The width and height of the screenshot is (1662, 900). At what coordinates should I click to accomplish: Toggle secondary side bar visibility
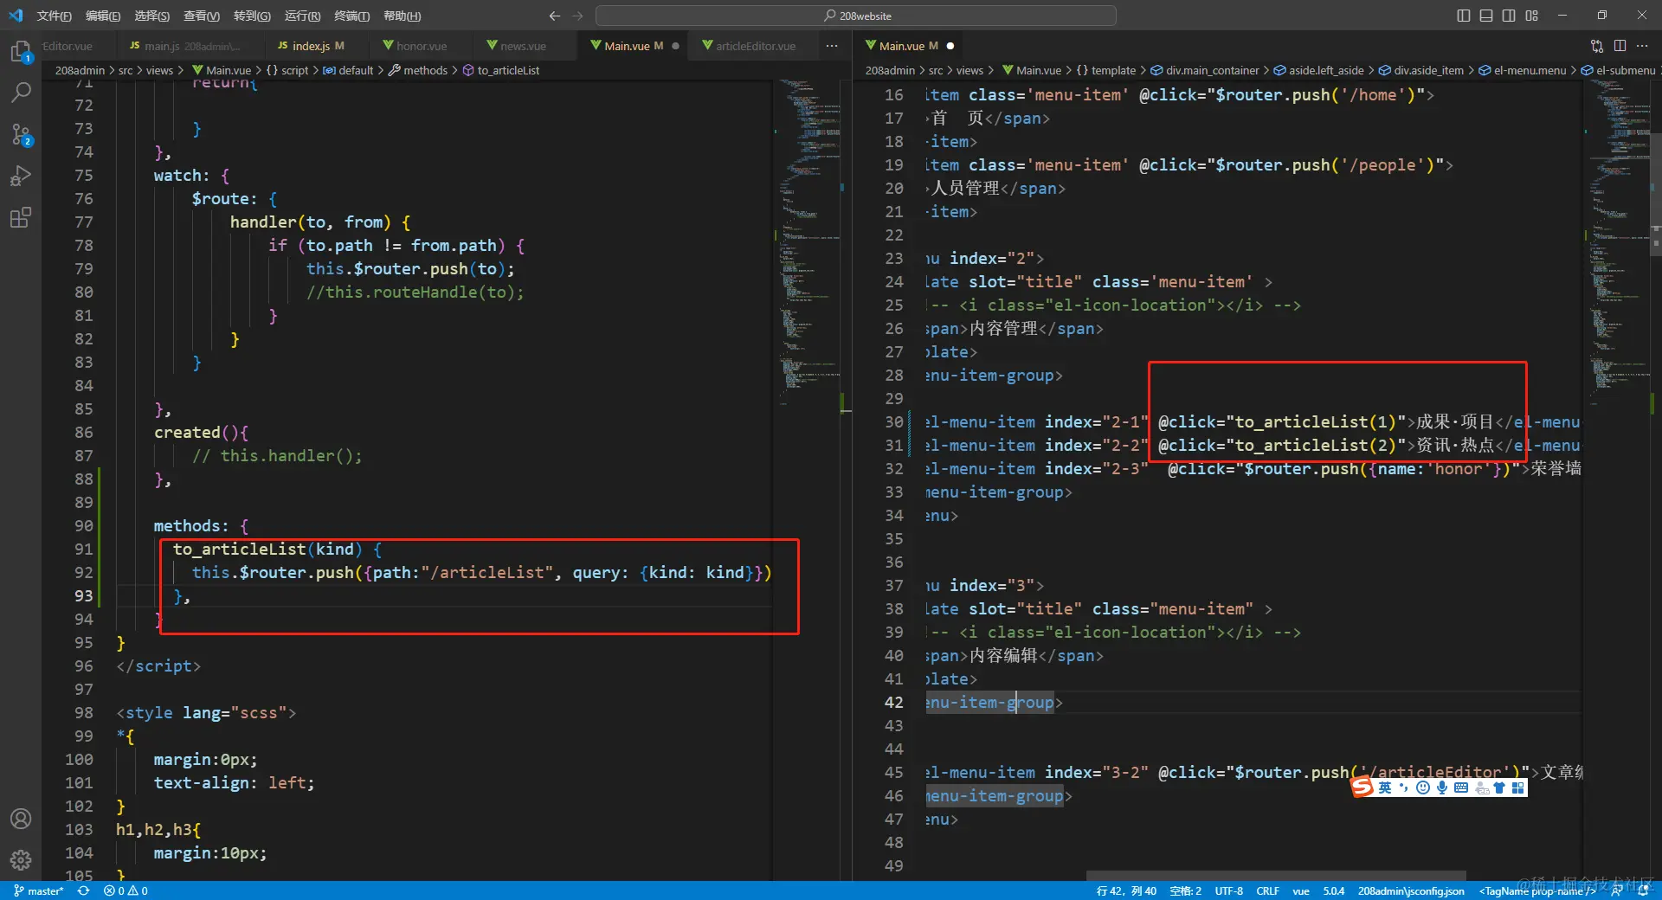point(1509,16)
